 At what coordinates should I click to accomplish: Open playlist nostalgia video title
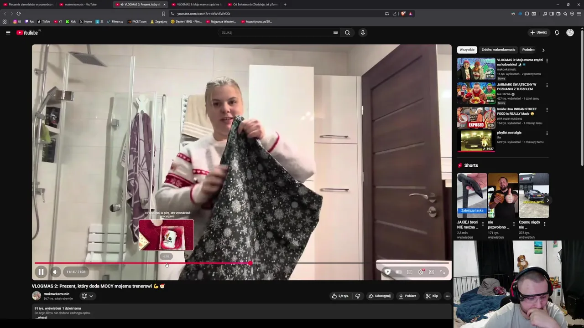tap(509, 133)
